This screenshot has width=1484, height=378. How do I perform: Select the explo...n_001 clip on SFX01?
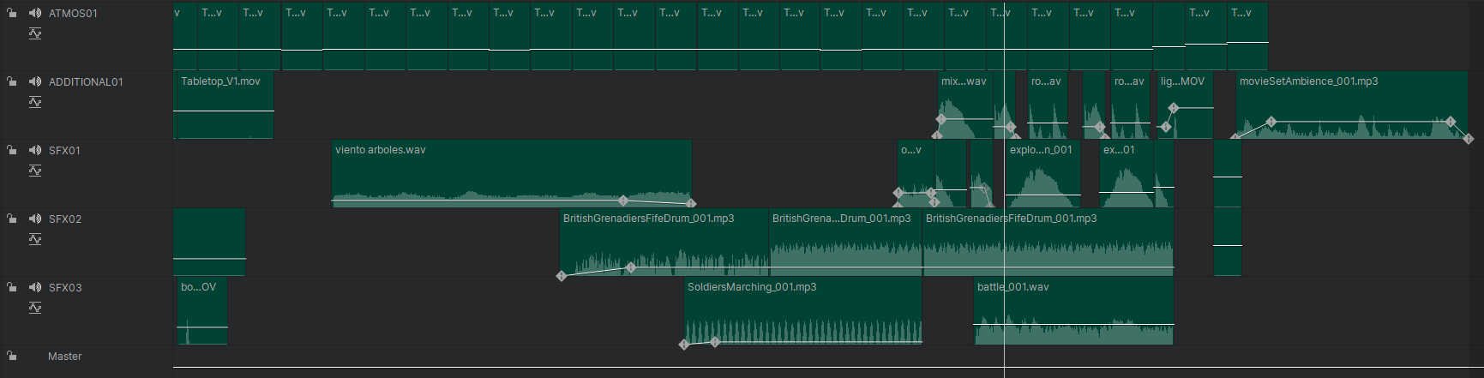click(1042, 173)
